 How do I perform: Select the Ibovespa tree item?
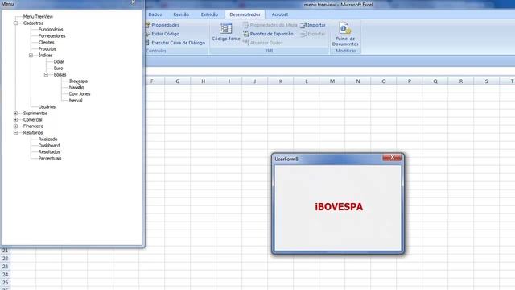tap(78, 81)
